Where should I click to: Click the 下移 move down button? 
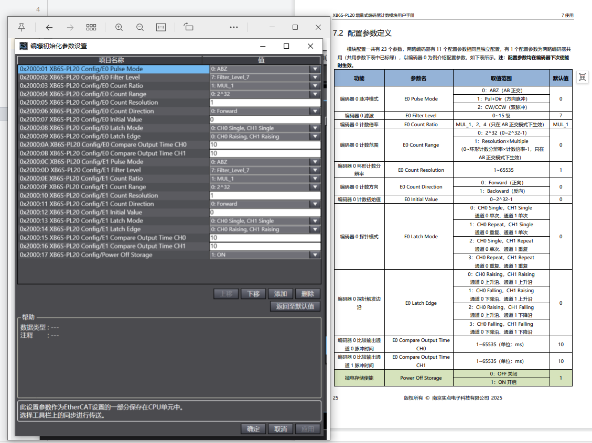tap(253, 294)
